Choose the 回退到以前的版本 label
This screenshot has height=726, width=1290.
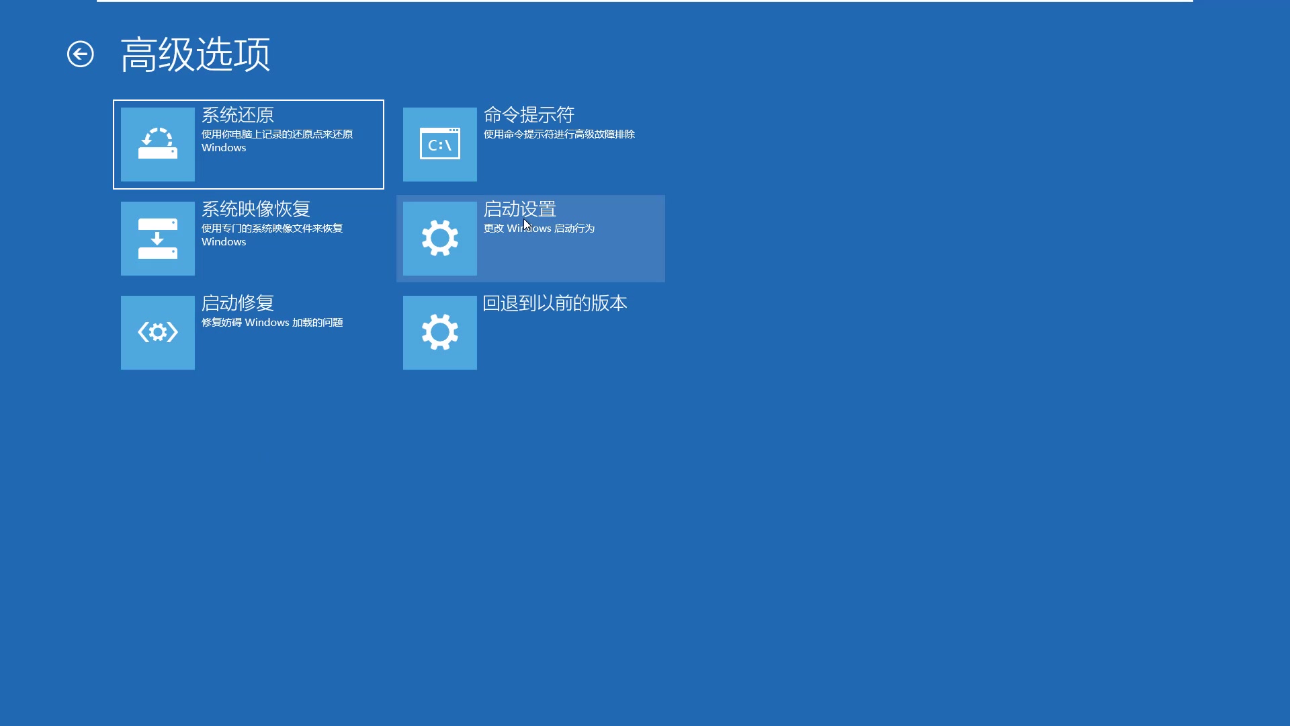click(555, 303)
